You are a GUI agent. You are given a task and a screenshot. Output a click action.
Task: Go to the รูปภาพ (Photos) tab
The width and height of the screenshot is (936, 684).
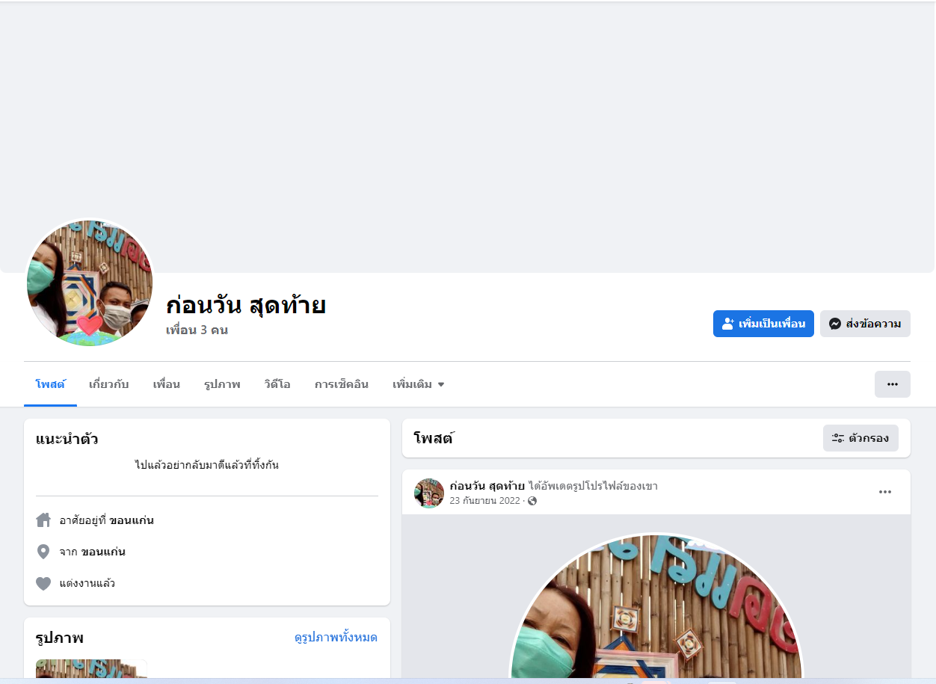pos(222,384)
